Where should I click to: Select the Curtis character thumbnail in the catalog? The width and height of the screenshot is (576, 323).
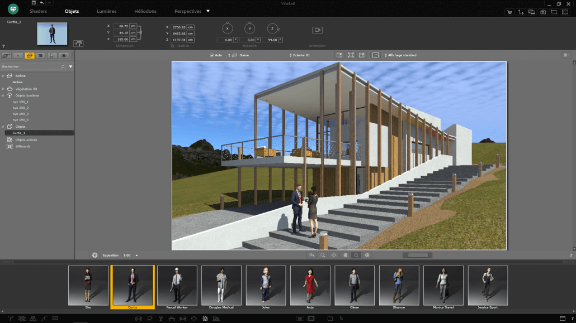point(132,285)
